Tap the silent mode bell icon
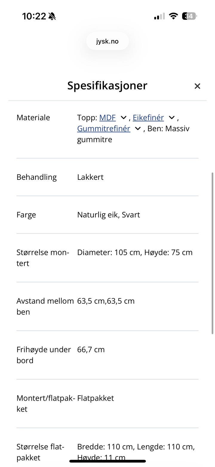 52,16
